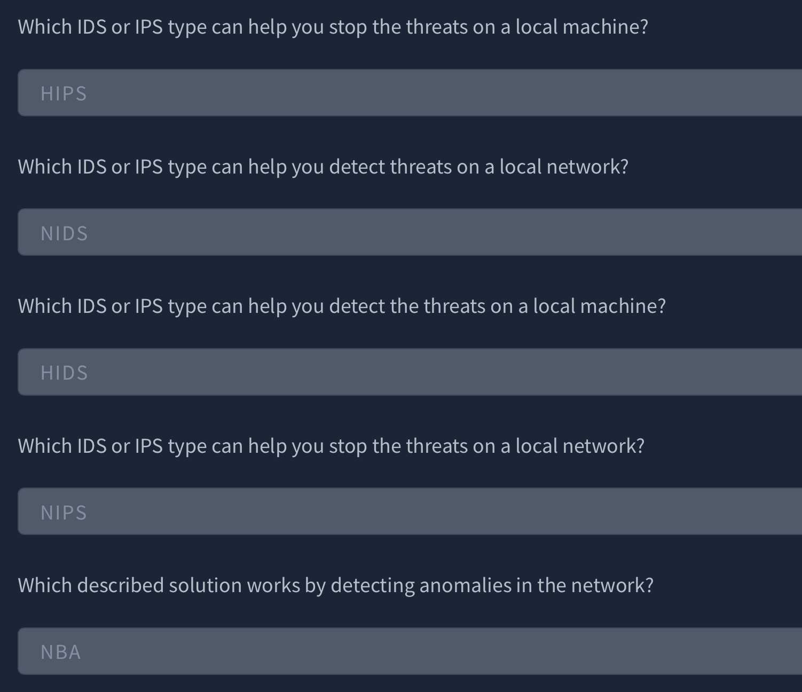Click the HIDS placeholder text
The image size is (802, 692).
(64, 373)
